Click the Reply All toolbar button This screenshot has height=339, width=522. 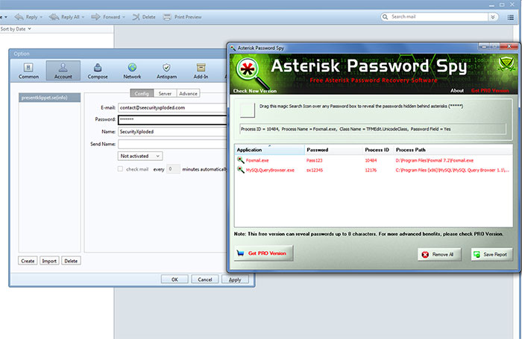click(66, 16)
